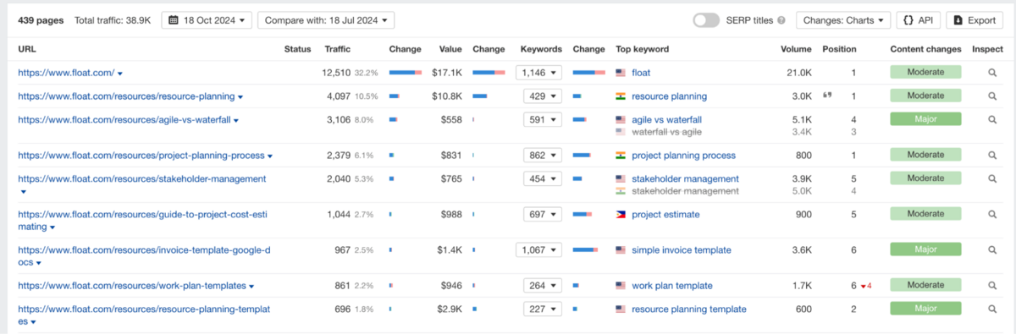Open the project-planning-process URL link
Image resolution: width=1016 pixels, height=334 pixels.
tap(141, 156)
